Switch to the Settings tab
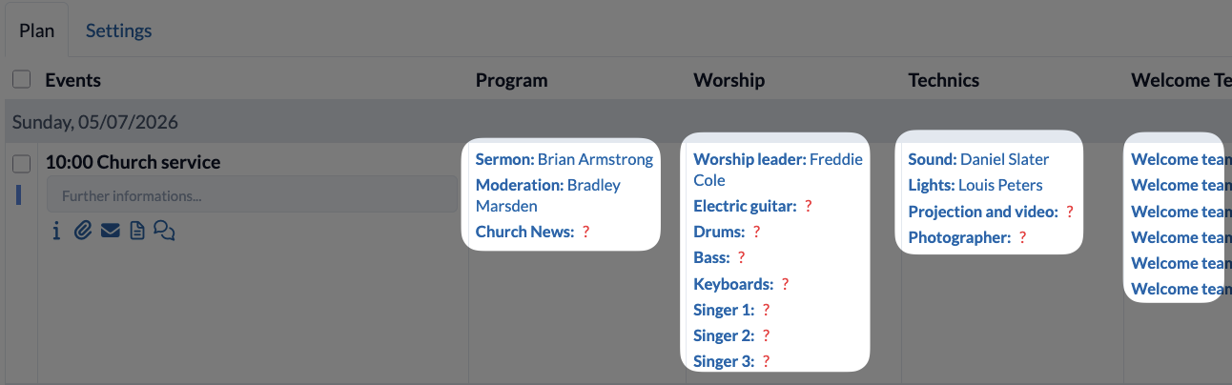 click(119, 30)
